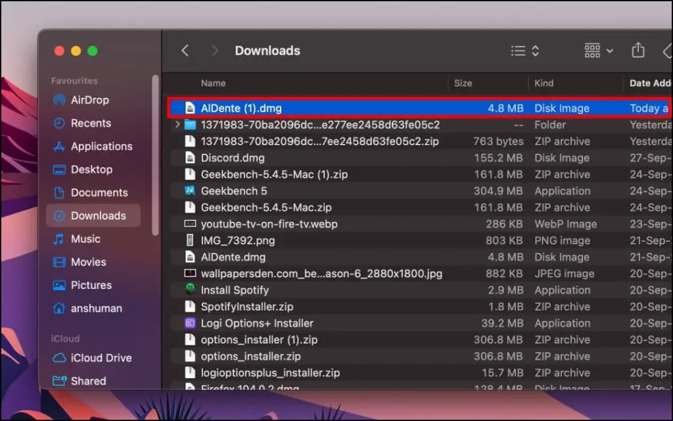Select the IMG_7392.png file icon

click(x=190, y=240)
